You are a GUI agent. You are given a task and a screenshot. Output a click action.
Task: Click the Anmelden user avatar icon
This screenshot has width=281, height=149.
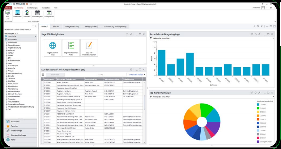pyautogui.click(x=263, y=7)
